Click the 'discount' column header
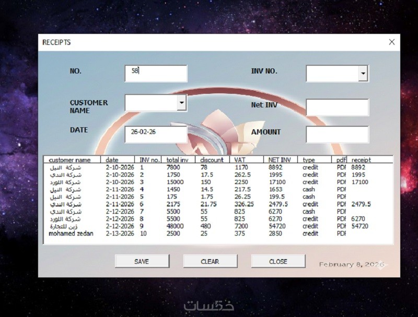Screen dimensions: 418x317 (x=212, y=160)
